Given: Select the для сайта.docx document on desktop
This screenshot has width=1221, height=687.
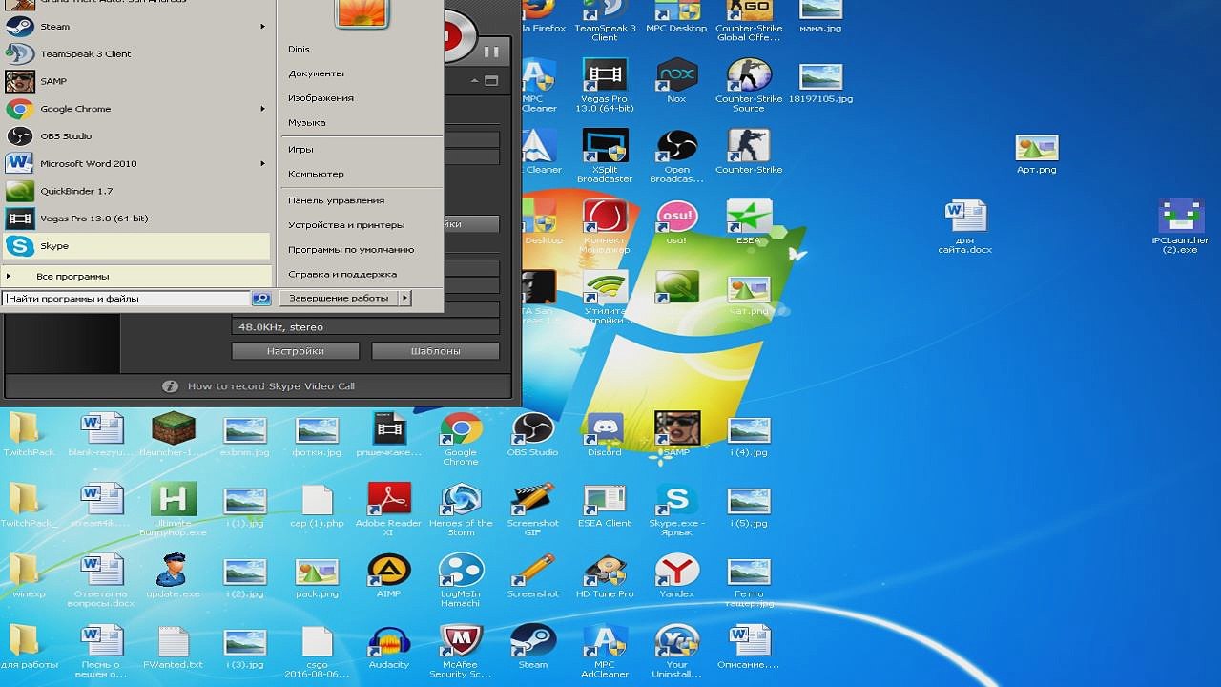Looking at the screenshot, I should (x=965, y=227).
